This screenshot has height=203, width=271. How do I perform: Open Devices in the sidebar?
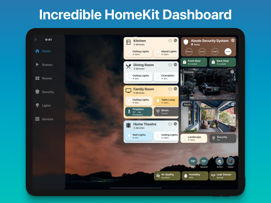tap(44, 119)
